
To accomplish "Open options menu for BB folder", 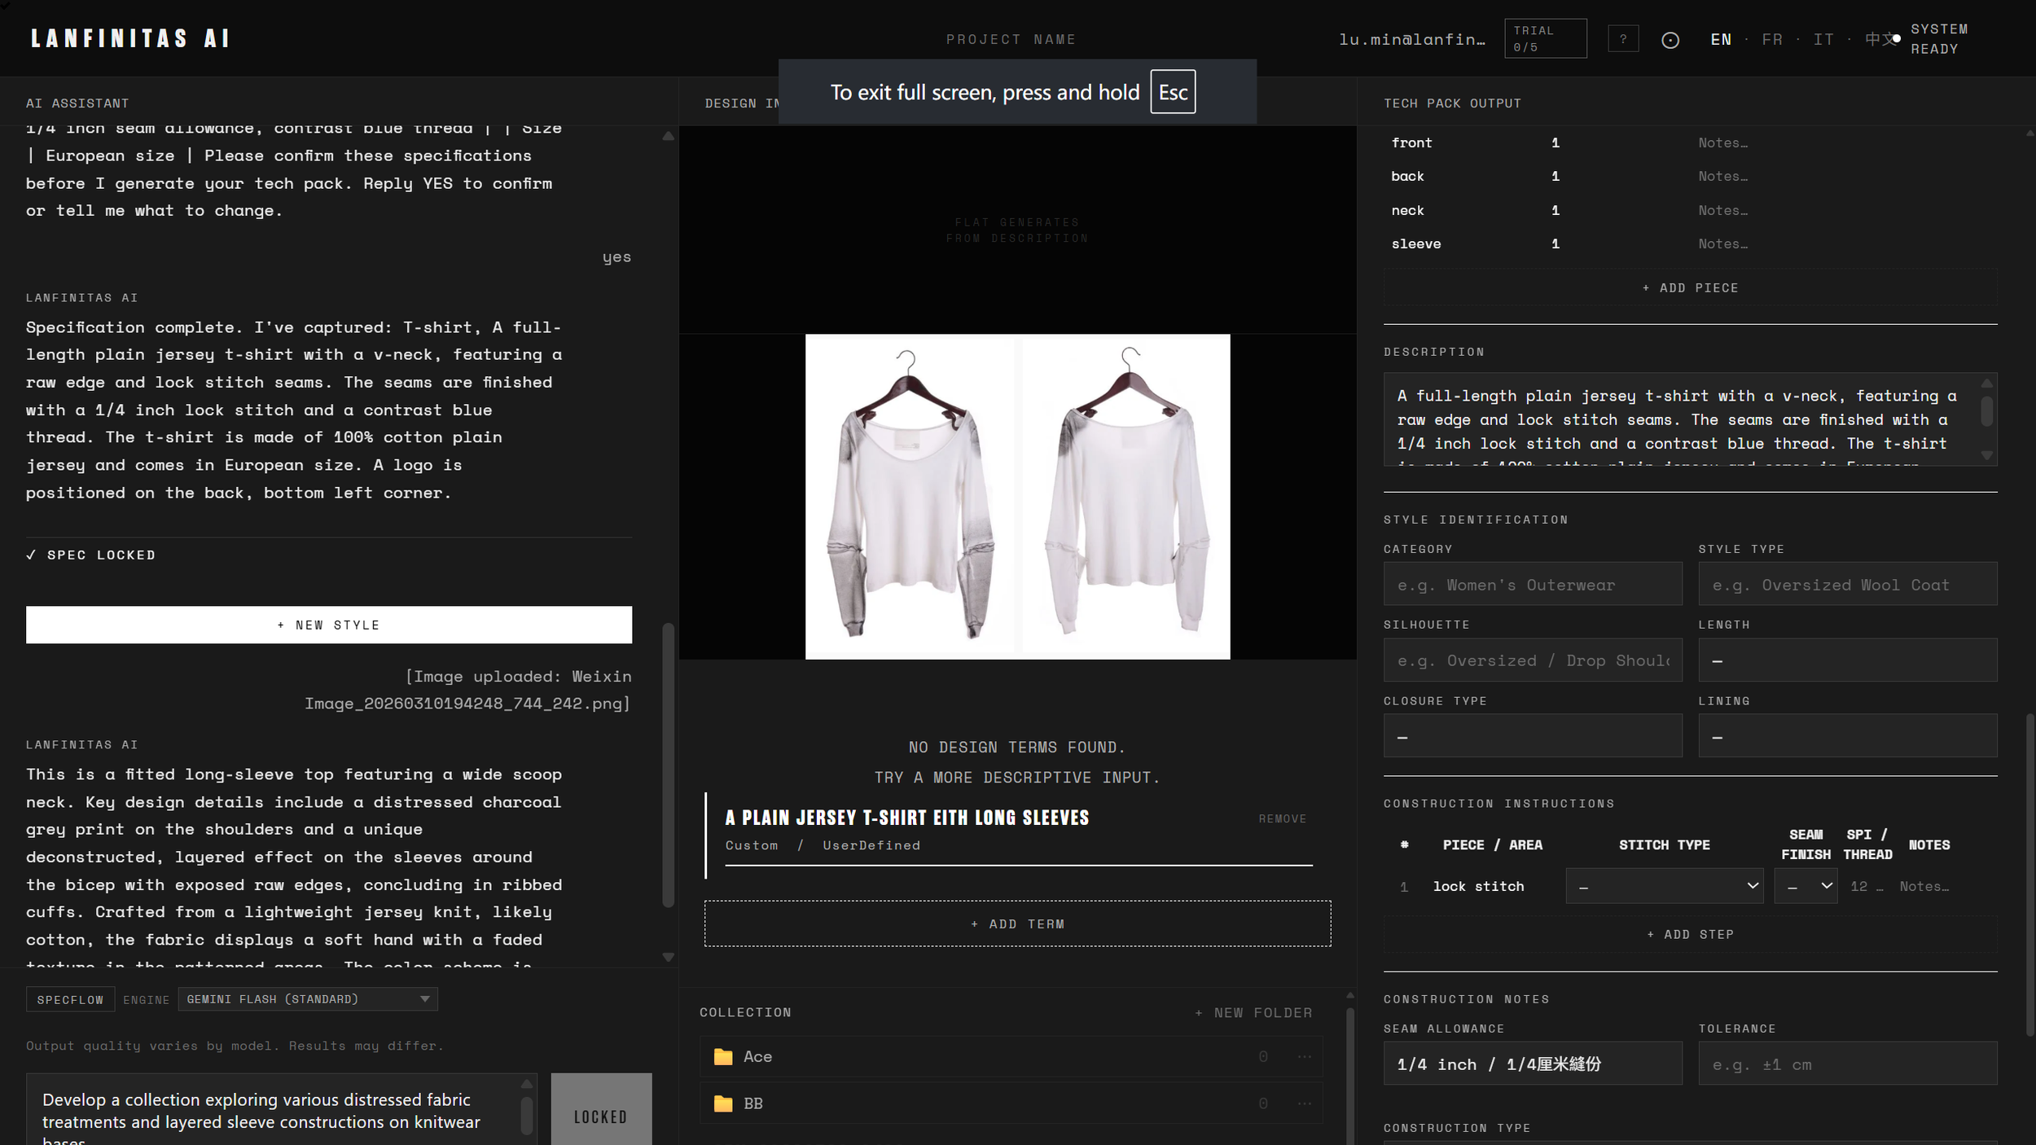I will [x=1304, y=1103].
